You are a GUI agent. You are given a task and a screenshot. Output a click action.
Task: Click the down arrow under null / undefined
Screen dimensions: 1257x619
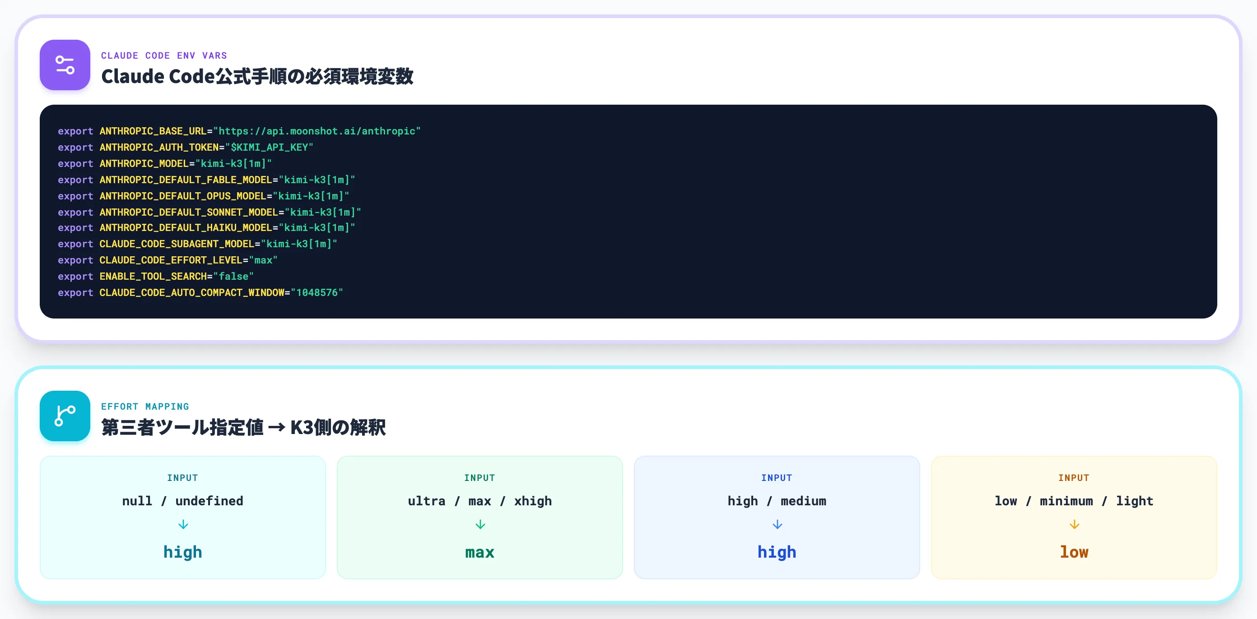click(x=183, y=525)
